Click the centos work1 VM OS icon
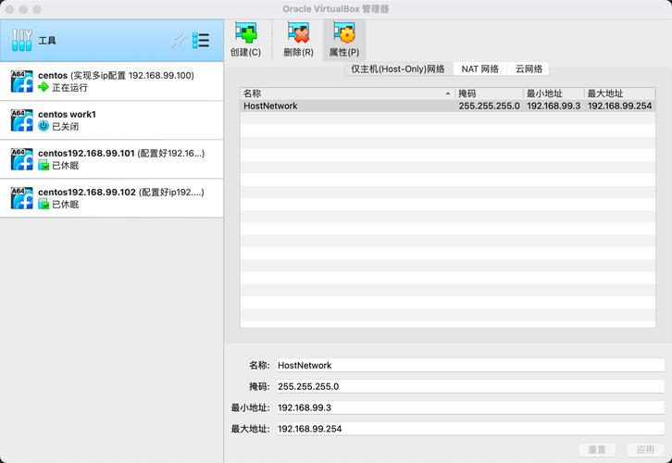The image size is (672, 463). (x=22, y=120)
